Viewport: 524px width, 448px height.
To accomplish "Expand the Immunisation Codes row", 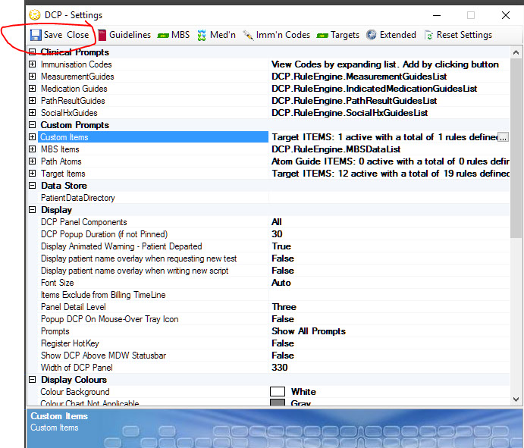I will [x=33, y=64].
